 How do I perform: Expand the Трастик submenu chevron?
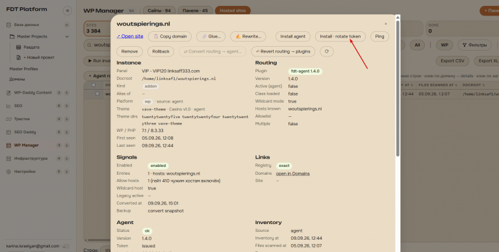(x=67, y=119)
